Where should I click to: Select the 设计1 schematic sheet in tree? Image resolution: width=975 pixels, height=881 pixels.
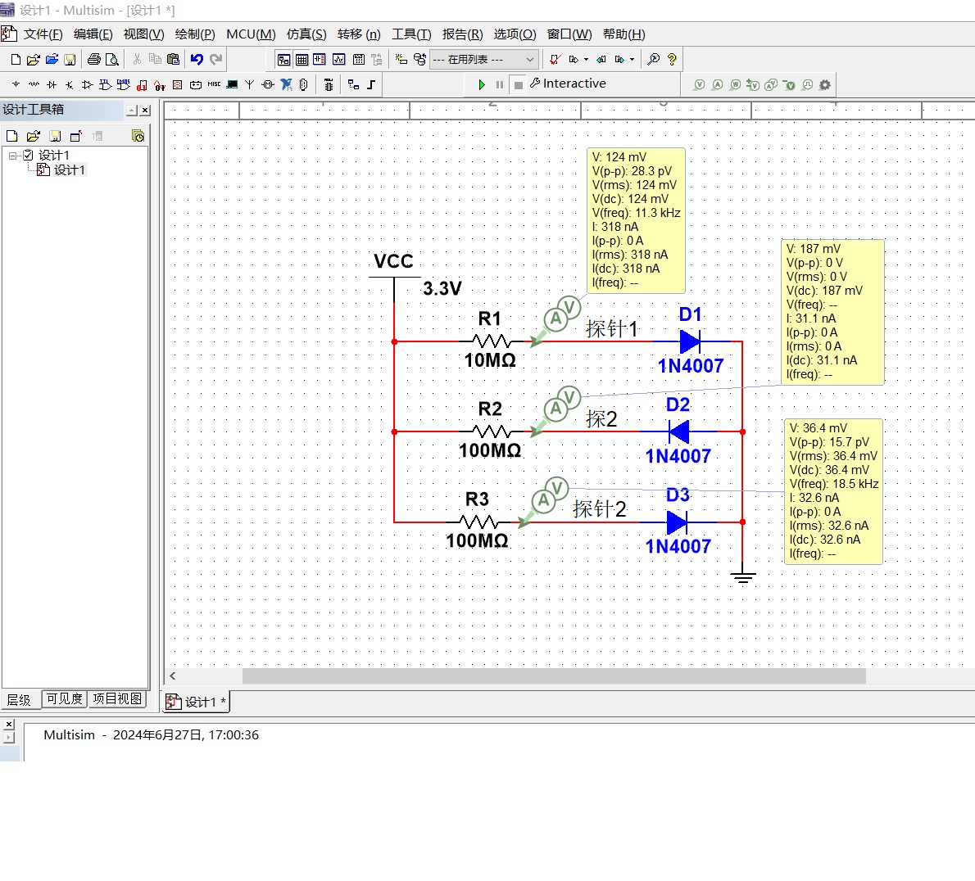69,170
